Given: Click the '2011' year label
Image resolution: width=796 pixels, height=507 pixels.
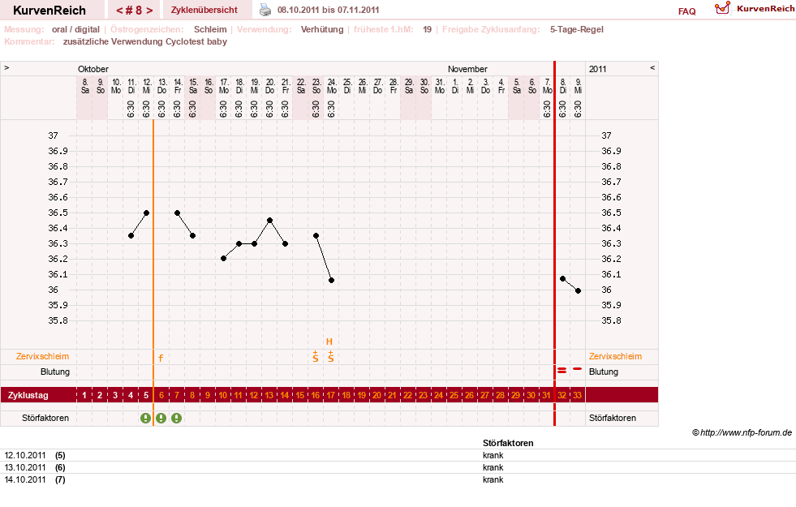Looking at the screenshot, I should tap(597, 69).
